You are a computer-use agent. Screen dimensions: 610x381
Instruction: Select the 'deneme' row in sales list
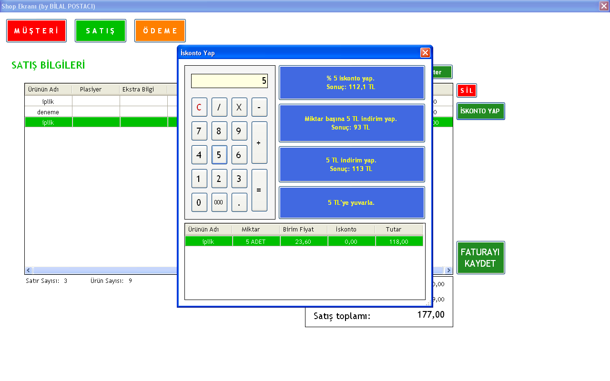48,112
